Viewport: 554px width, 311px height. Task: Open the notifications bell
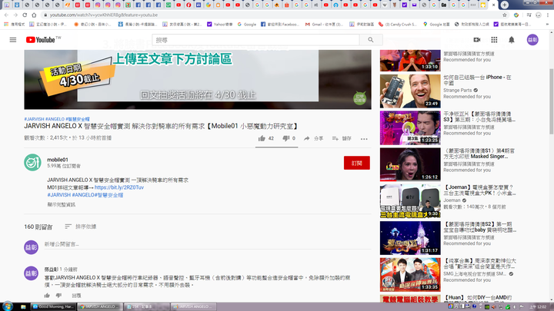(511, 40)
